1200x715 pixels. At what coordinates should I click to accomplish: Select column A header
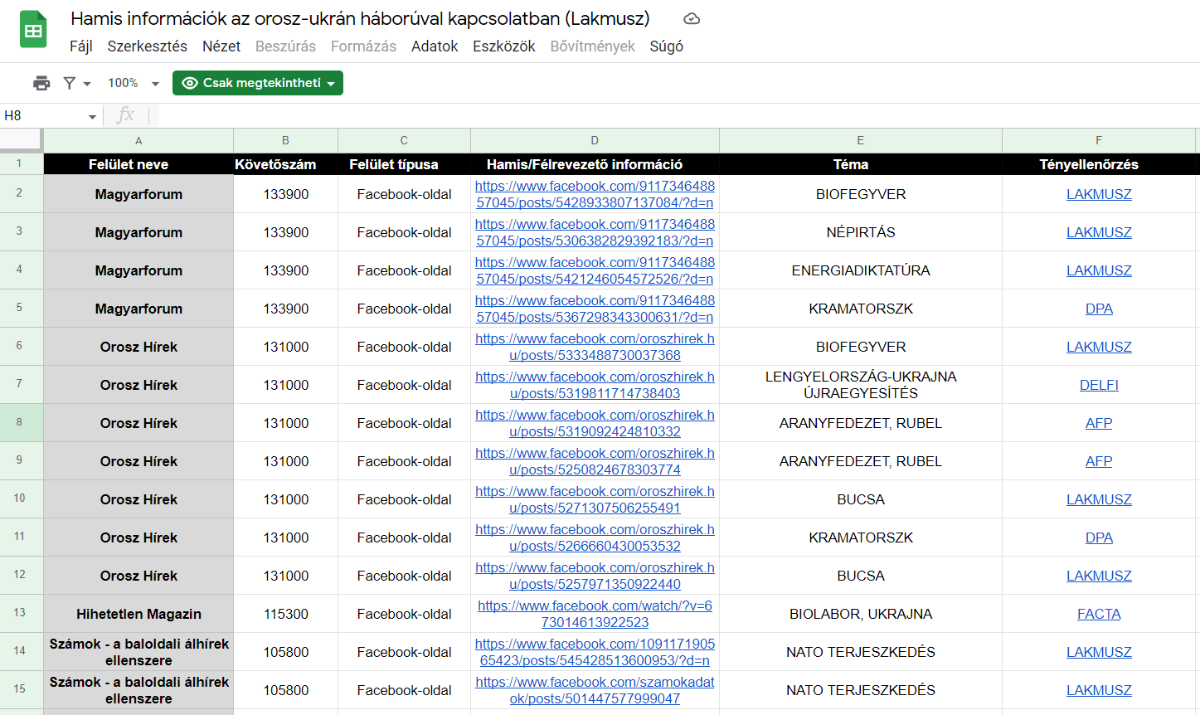(x=138, y=140)
